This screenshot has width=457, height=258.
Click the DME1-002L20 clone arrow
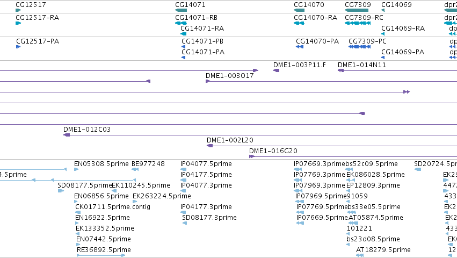click(x=210, y=146)
